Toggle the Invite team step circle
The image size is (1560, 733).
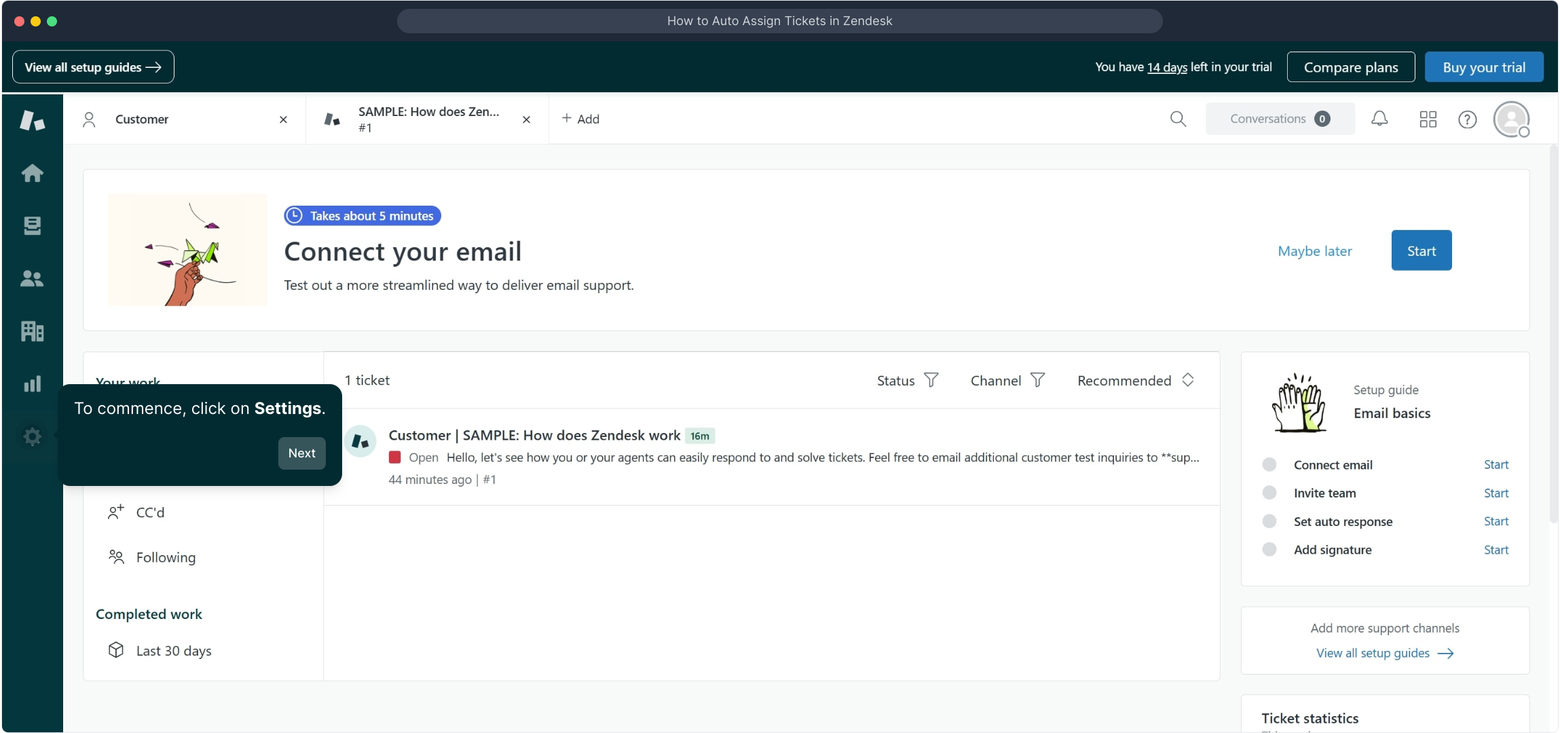1269,493
